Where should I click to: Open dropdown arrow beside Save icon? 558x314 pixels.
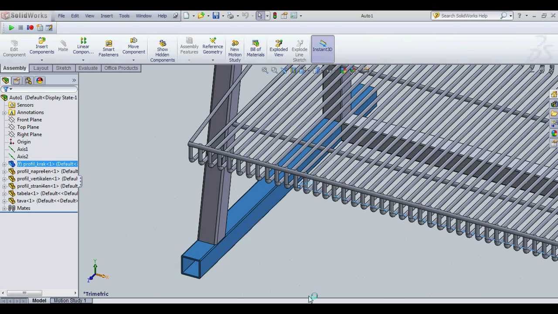(x=222, y=16)
